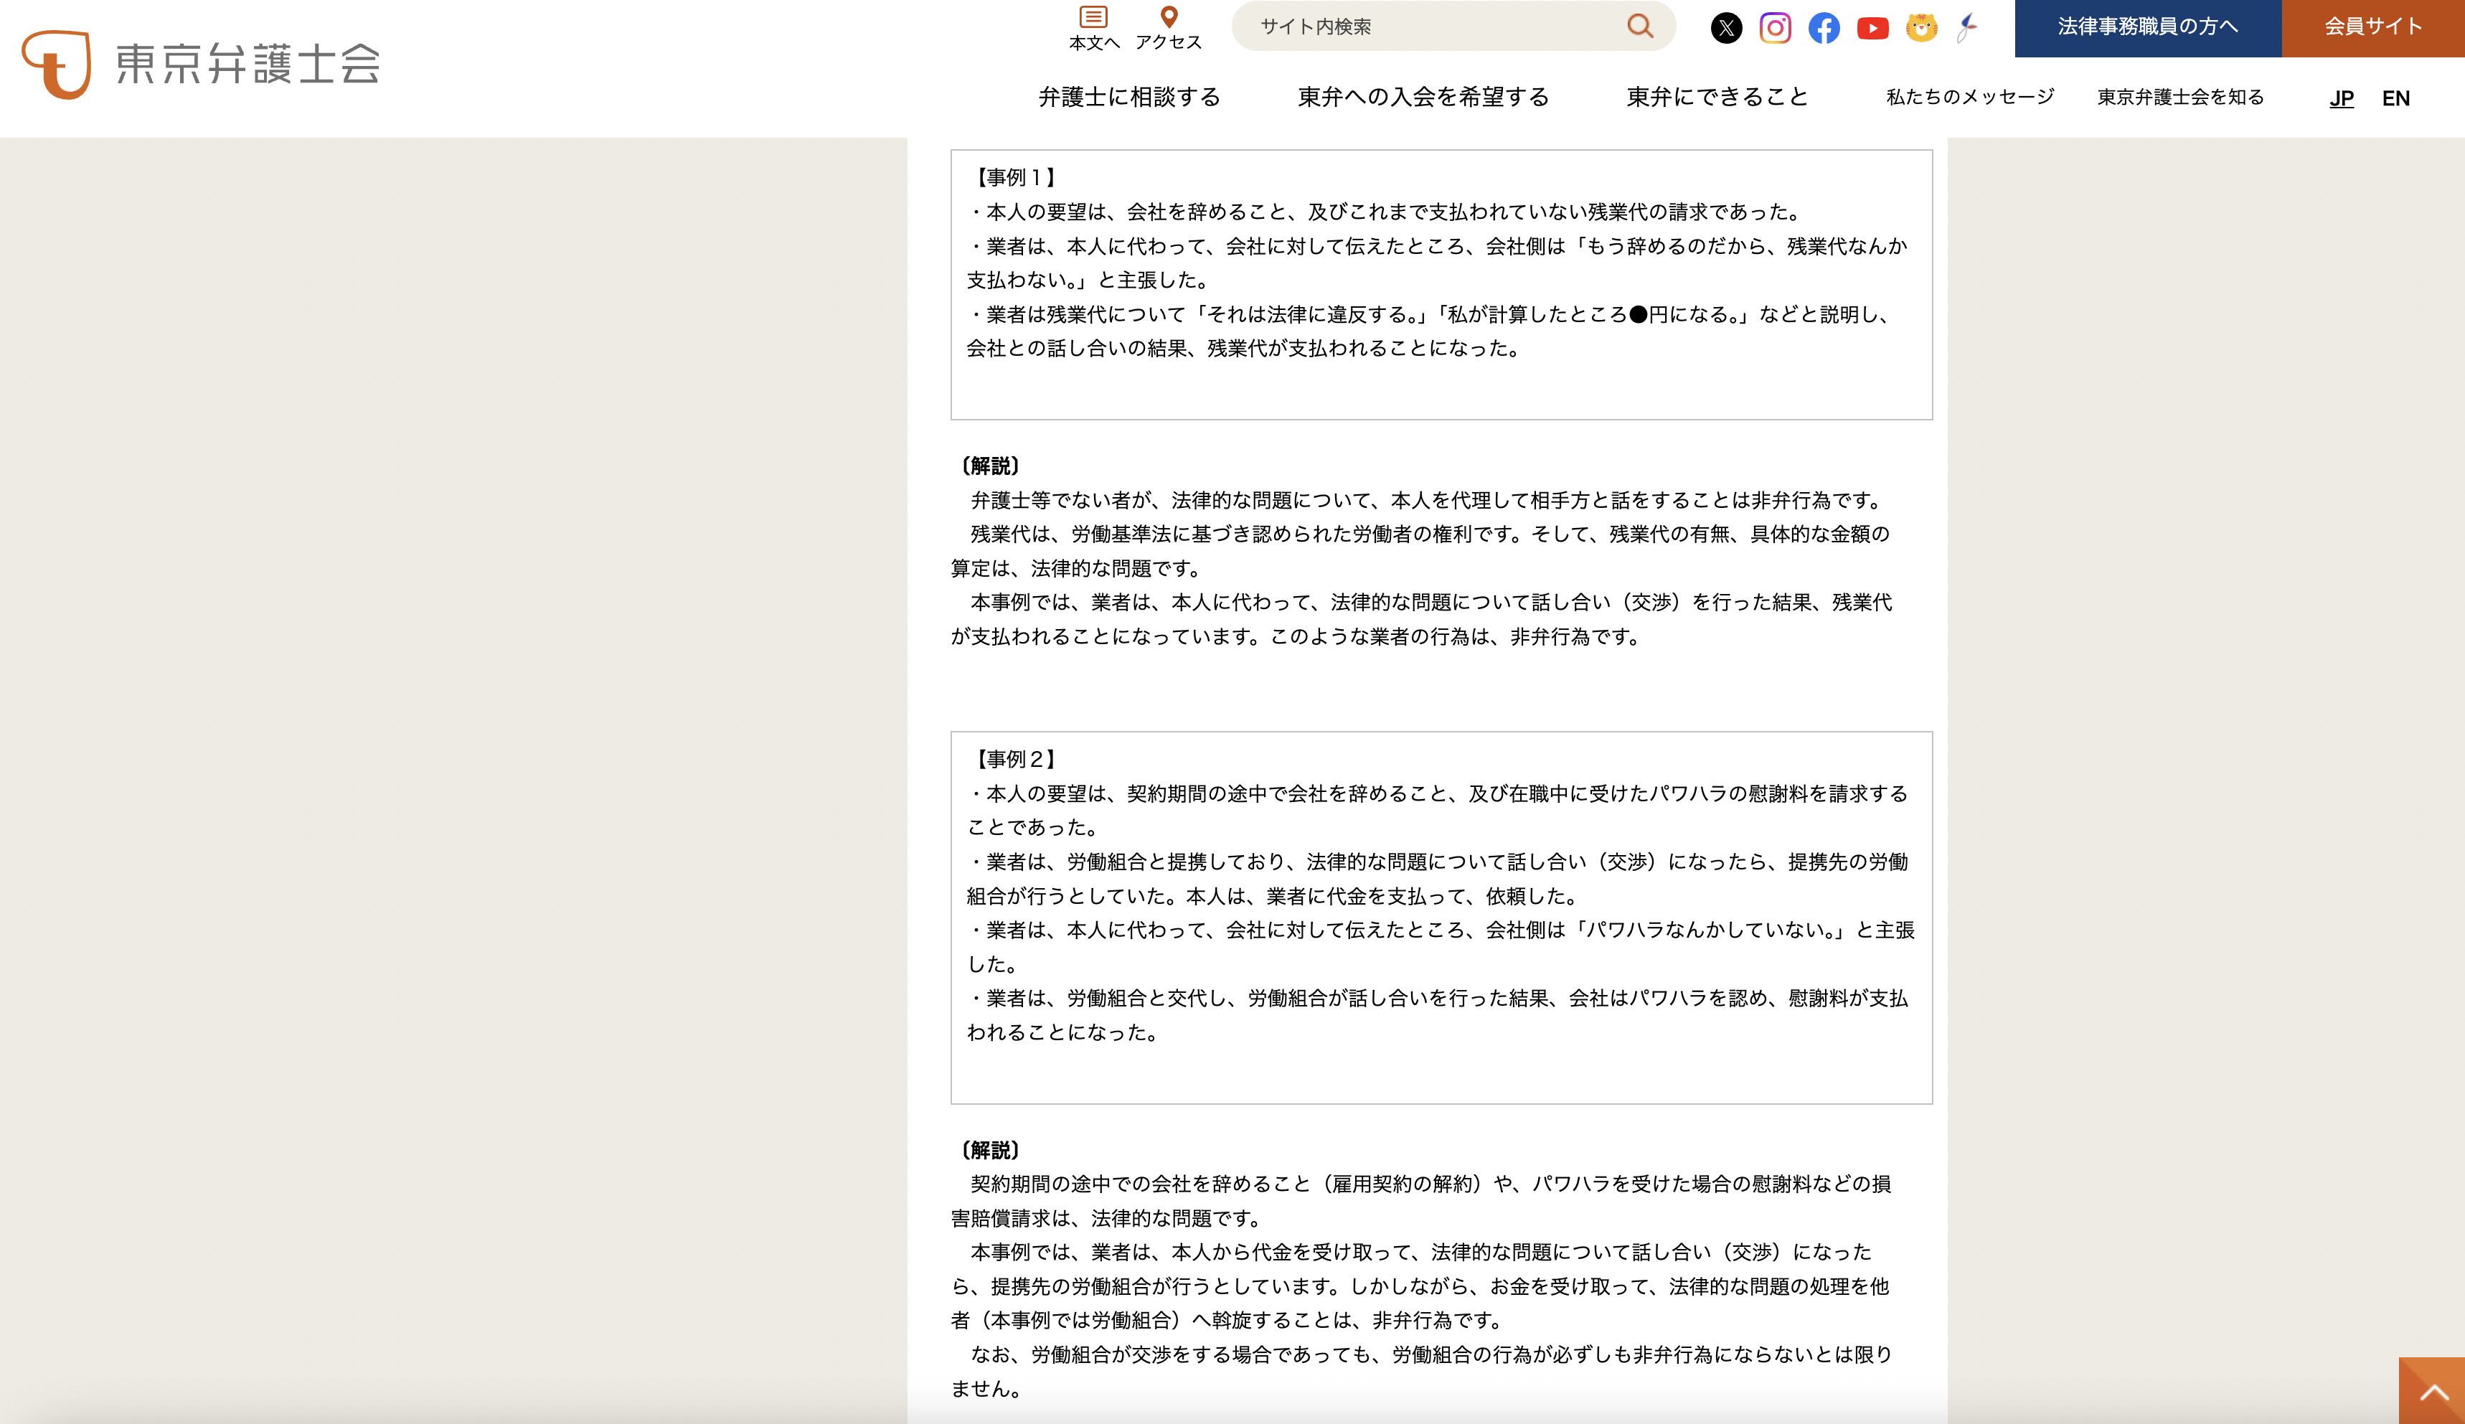This screenshot has width=2465, height=1424.
Task: Click the tiger mascot icon
Action: click(1921, 27)
